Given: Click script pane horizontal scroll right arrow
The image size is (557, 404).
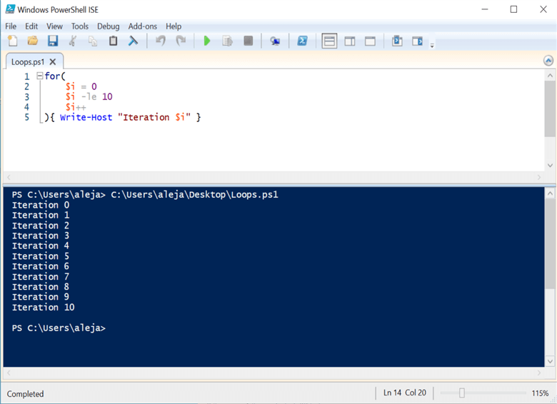Looking at the screenshot, I should [x=539, y=177].
